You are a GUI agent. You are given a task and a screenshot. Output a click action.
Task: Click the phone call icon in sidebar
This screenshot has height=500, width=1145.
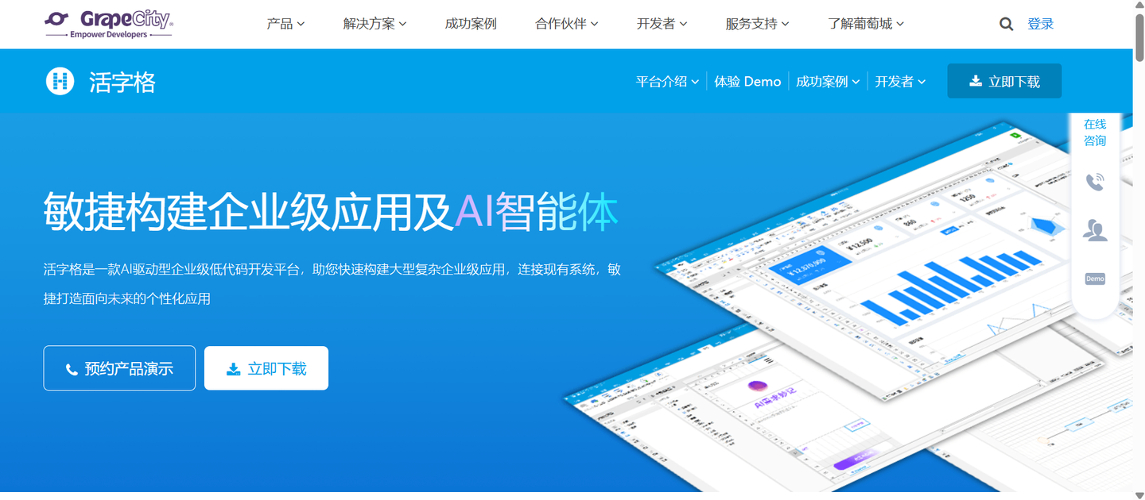coord(1095,182)
